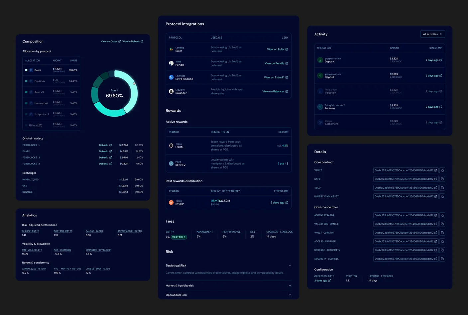Image resolution: width=468 pixels, height=315 pixels.
Task: Click the CONSISTENCY RATIO metric label
Action: 98,269
